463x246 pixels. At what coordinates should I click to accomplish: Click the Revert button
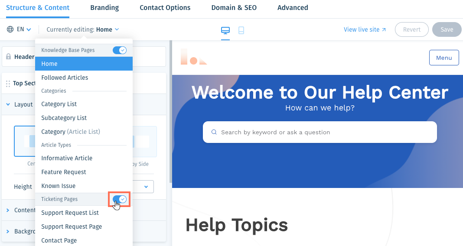[411, 29]
